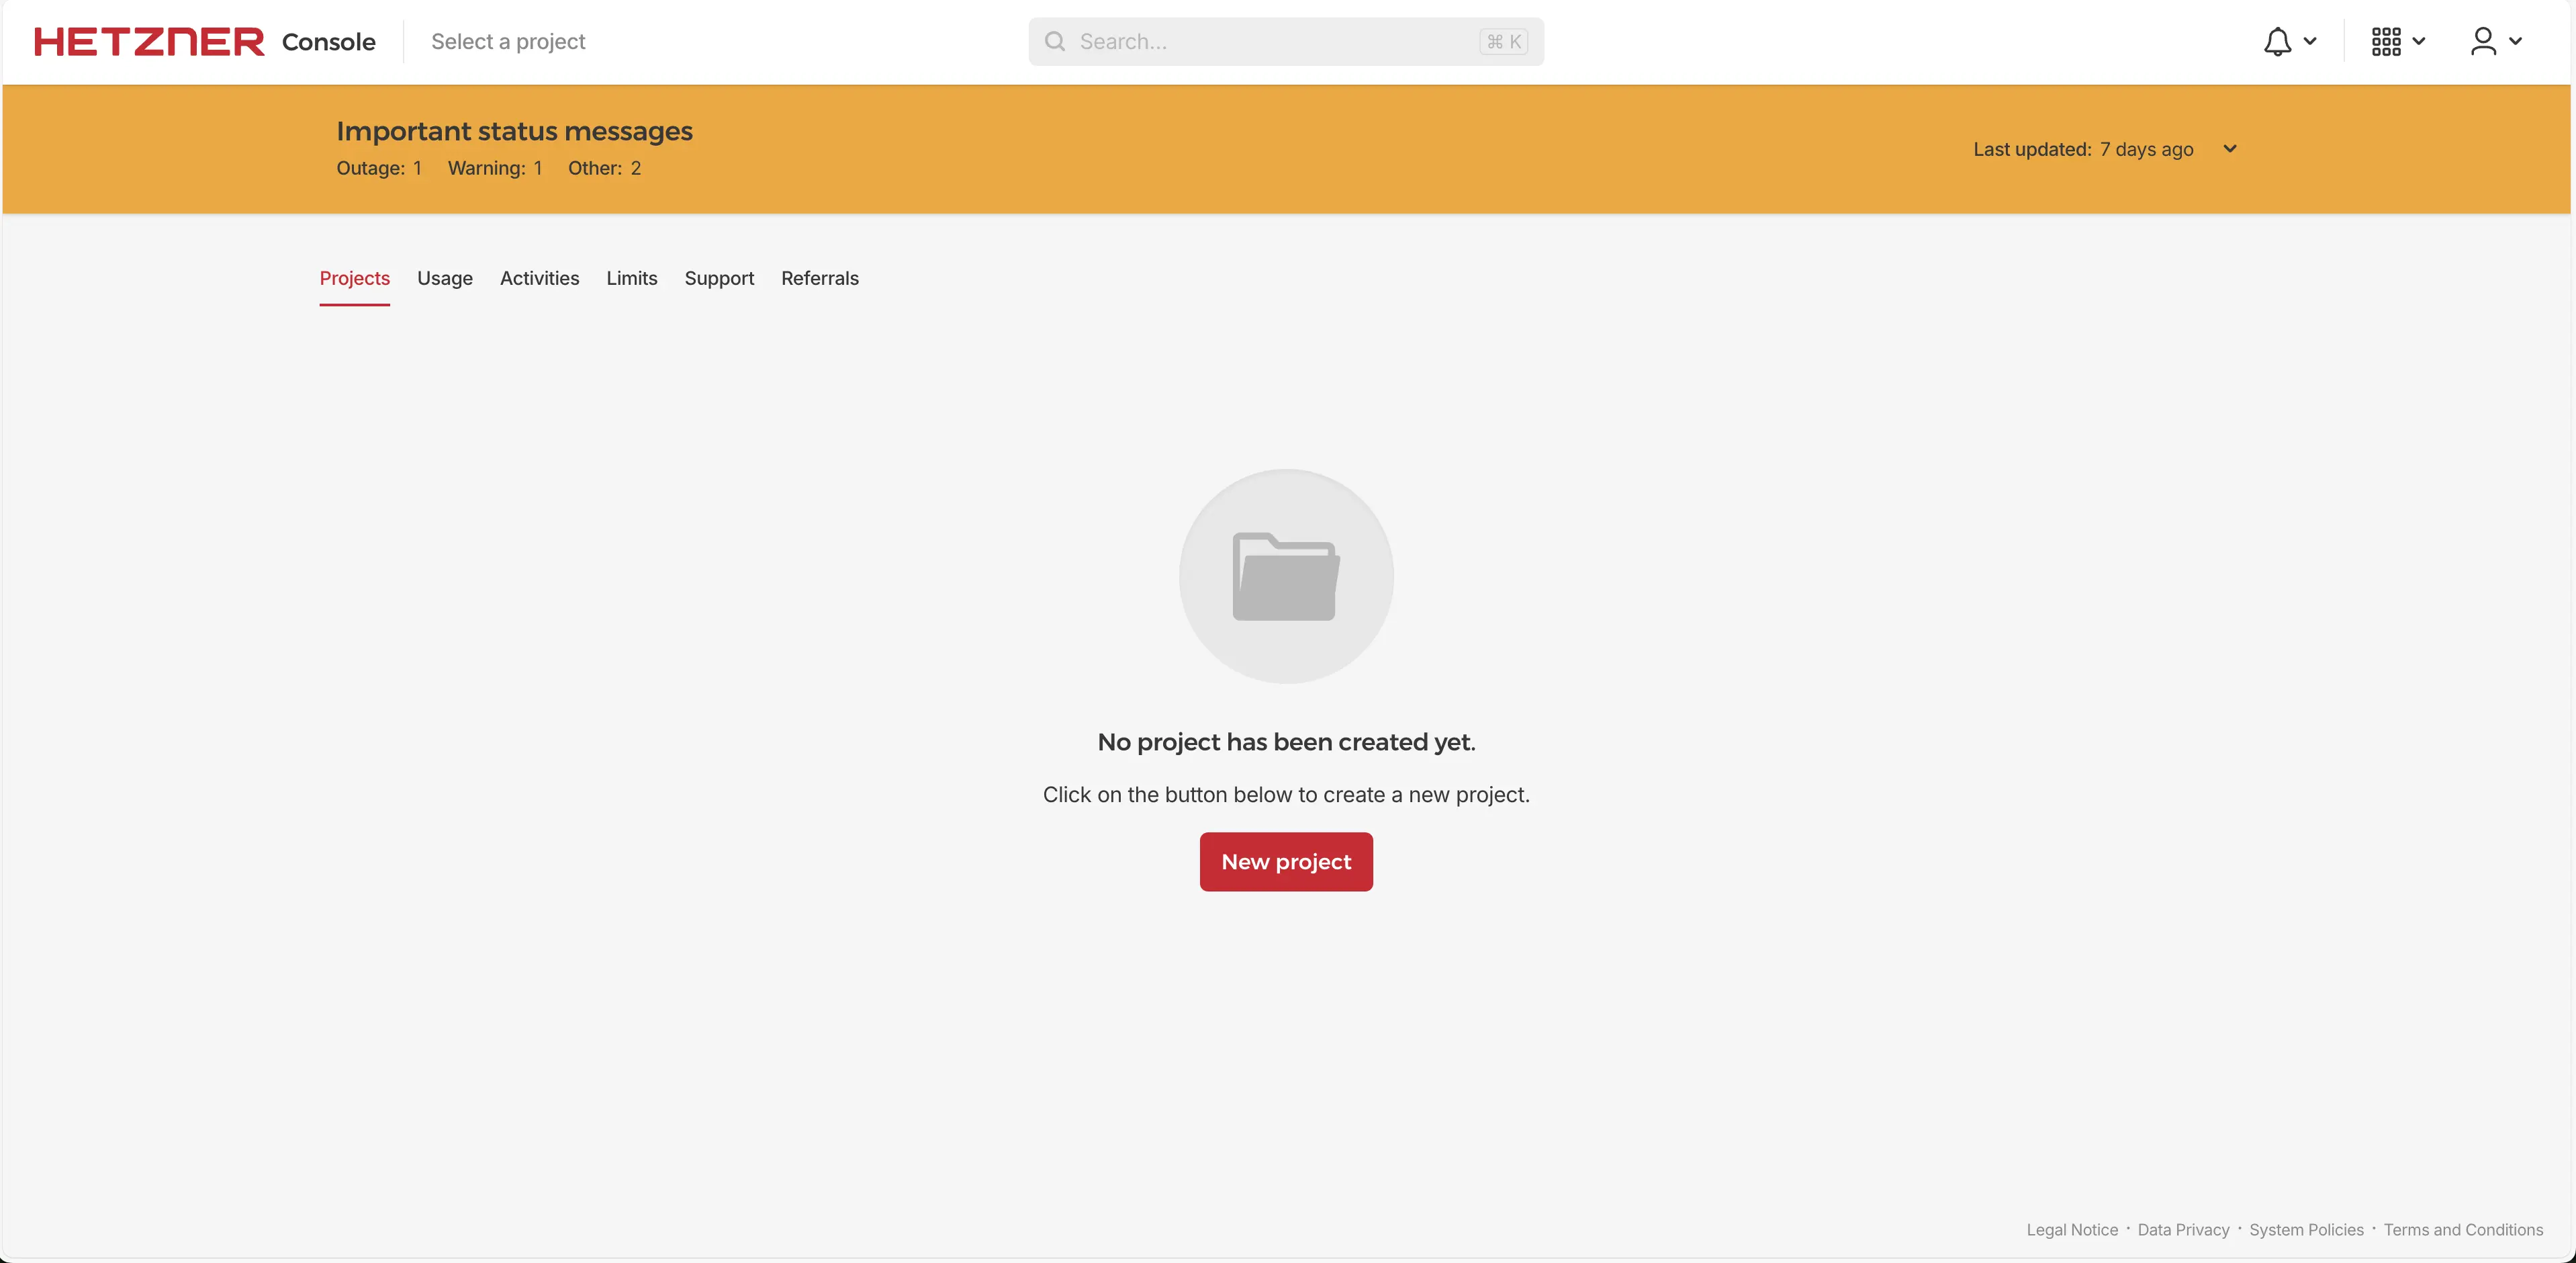Open the user account icon
The image size is (2576, 1263).
click(2483, 42)
